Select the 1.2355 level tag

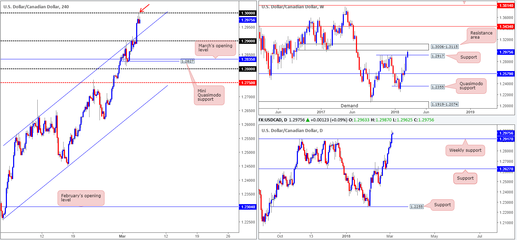pyautogui.click(x=437, y=87)
